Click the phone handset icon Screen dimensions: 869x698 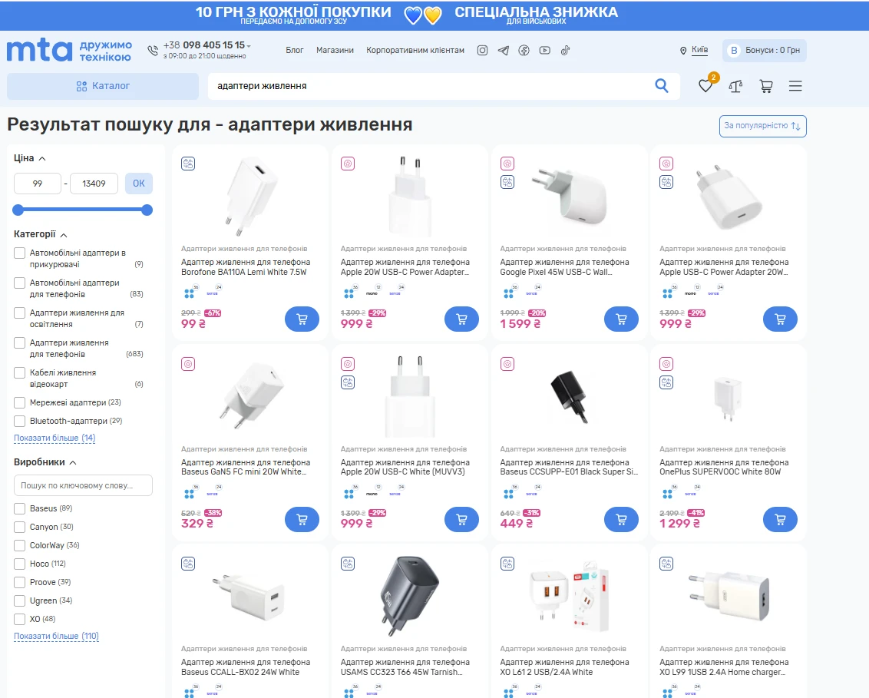coord(153,51)
